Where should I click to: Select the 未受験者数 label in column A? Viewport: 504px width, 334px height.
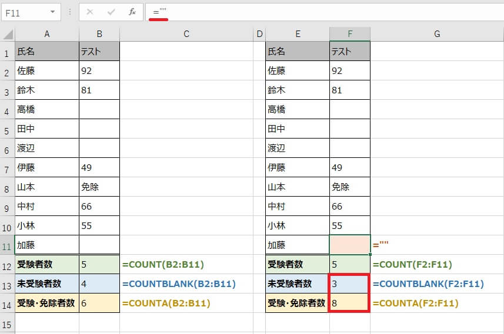pos(47,284)
